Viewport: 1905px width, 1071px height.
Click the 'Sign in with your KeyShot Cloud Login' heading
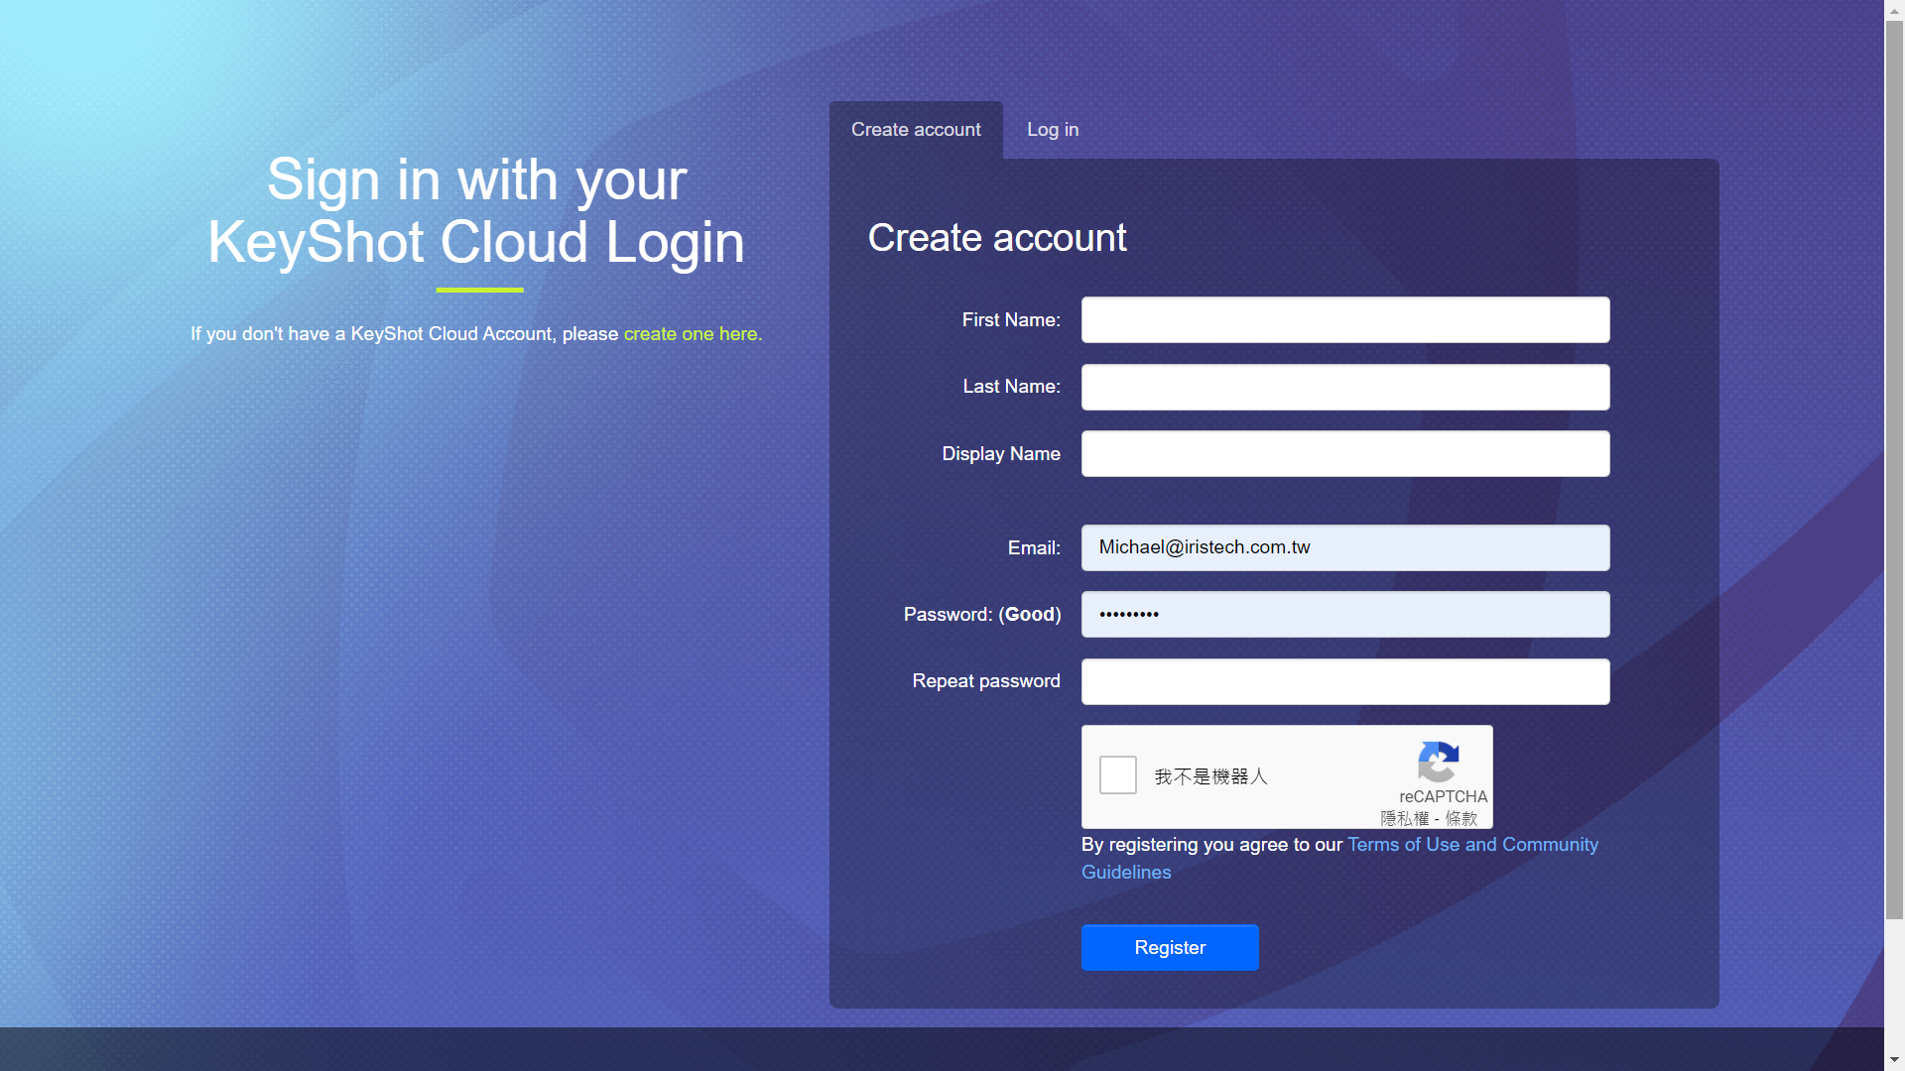click(476, 211)
